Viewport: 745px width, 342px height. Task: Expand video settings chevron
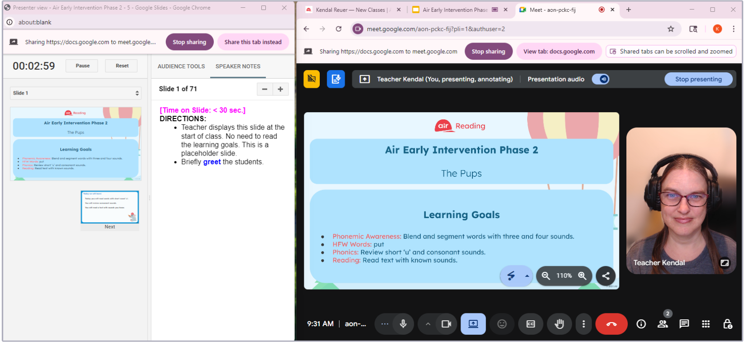428,324
